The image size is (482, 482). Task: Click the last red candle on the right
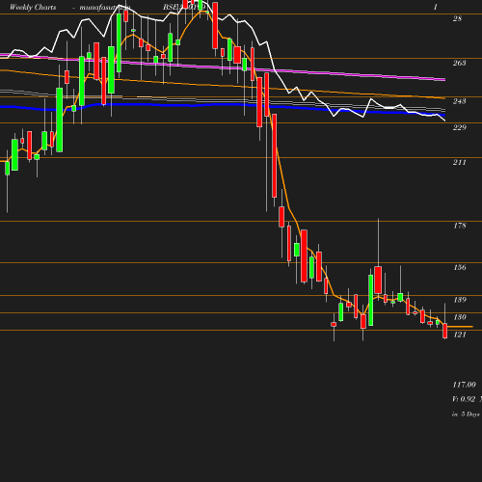pos(445,331)
